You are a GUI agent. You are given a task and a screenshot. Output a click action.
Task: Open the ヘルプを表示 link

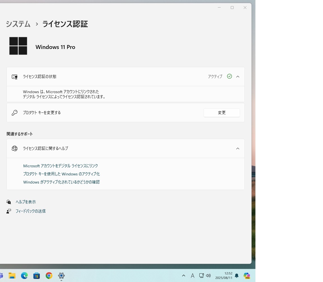pyautogui.click(x=26, y=202)
